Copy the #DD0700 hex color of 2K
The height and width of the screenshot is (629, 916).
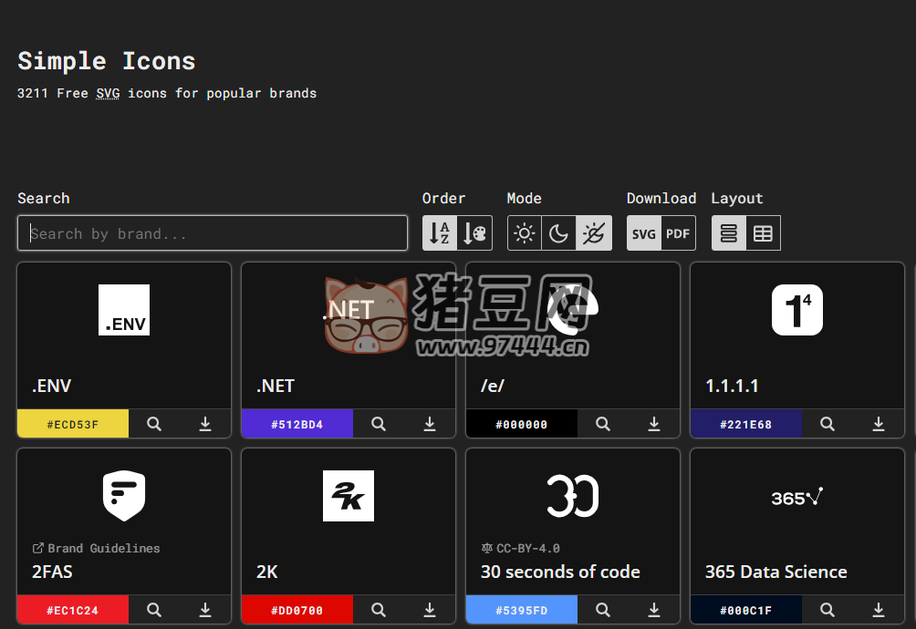pos(297,609)
